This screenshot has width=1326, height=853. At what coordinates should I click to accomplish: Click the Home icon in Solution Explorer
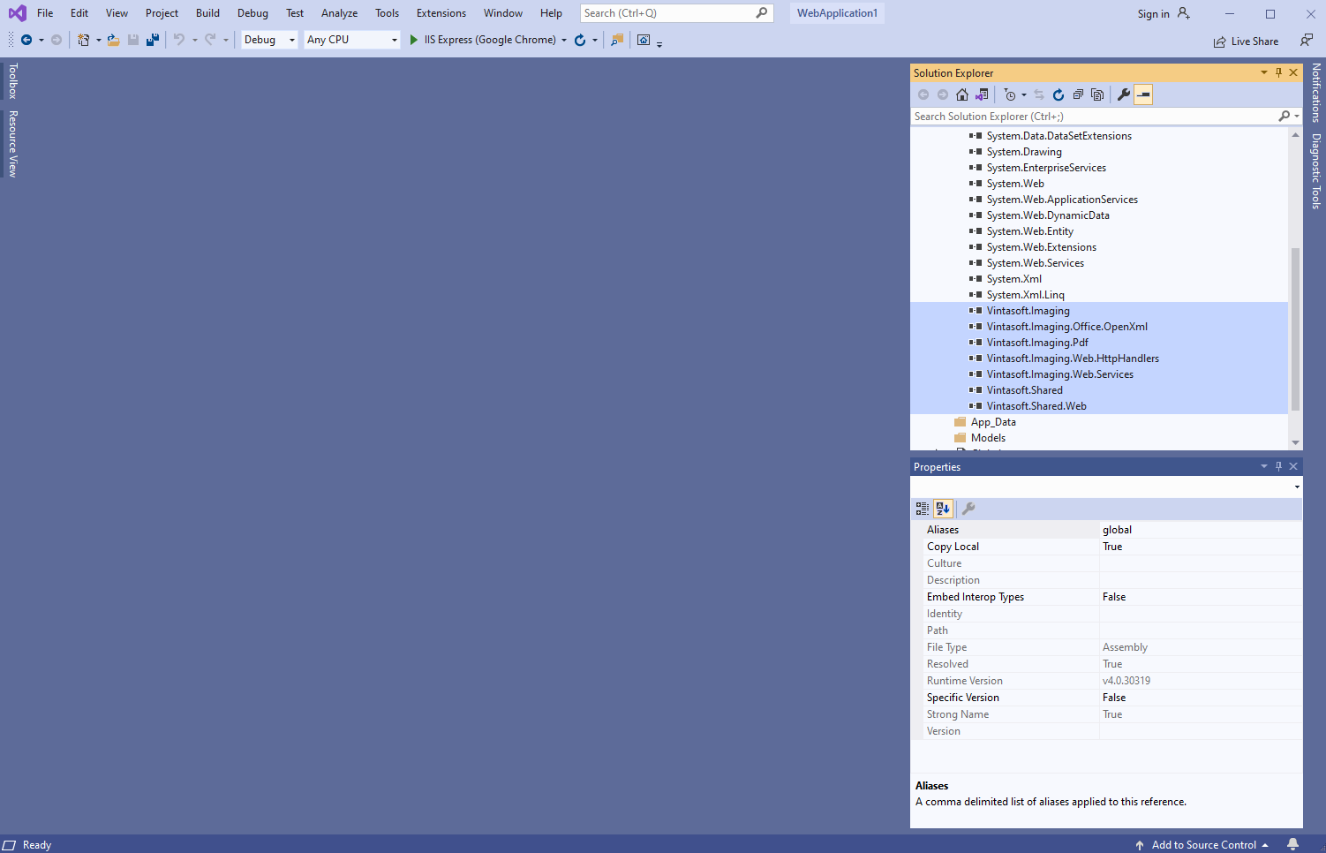(962, 94)
